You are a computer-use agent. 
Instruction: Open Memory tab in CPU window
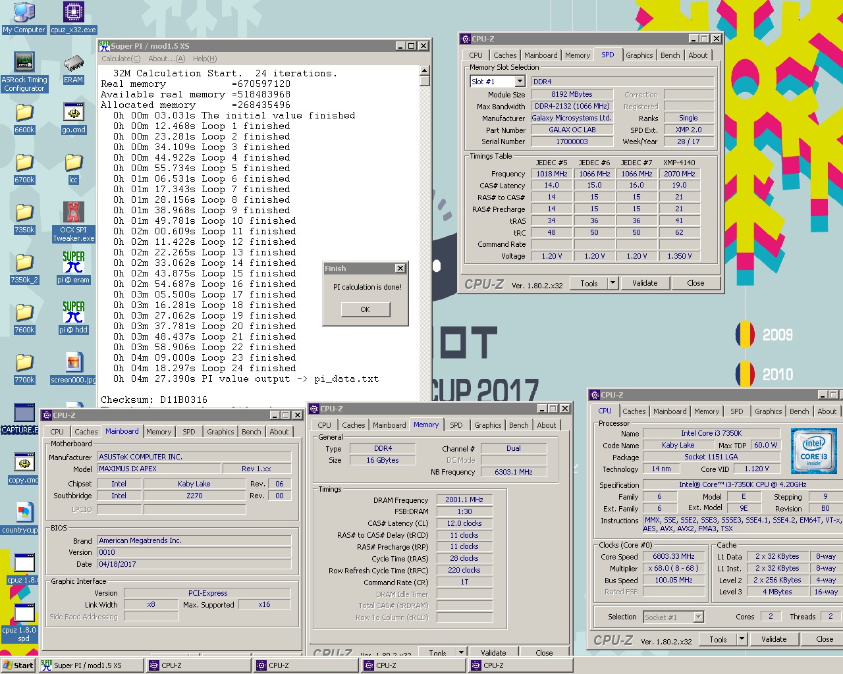tap(707, 411)
